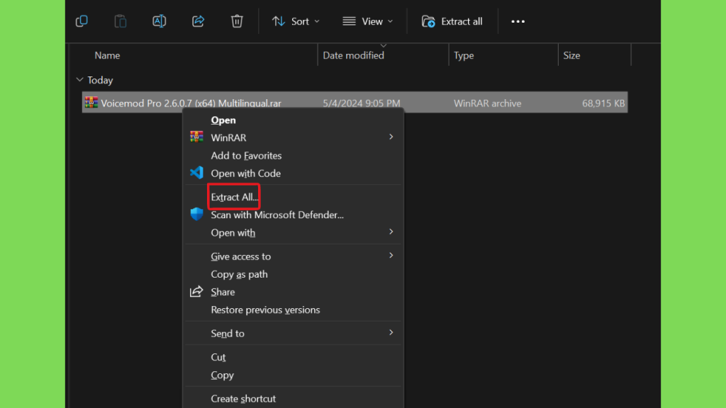This screenshot has width=726, height=408.
Task: Sort by the Size column header
Action: coord(571,55)
